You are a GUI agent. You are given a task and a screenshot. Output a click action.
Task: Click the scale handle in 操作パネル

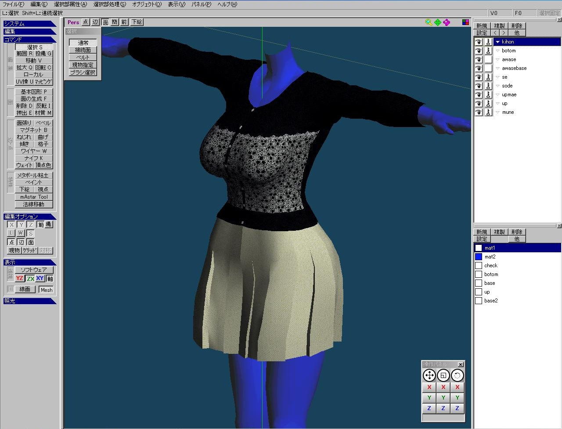[443, 375]
